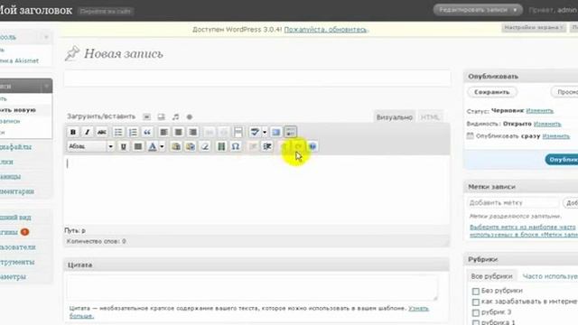Apply underline formatting
This screenshot has height=325, width=578.
pos(124,146)
